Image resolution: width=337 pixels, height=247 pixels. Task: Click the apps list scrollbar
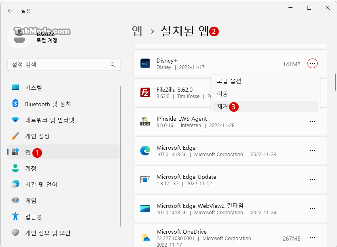coord(335,82)
